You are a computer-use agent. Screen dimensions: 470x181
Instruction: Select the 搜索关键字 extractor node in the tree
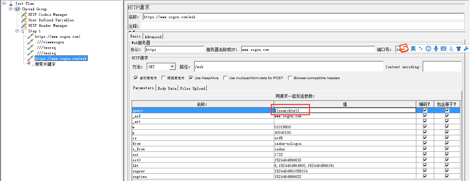(x=45, y=64)
